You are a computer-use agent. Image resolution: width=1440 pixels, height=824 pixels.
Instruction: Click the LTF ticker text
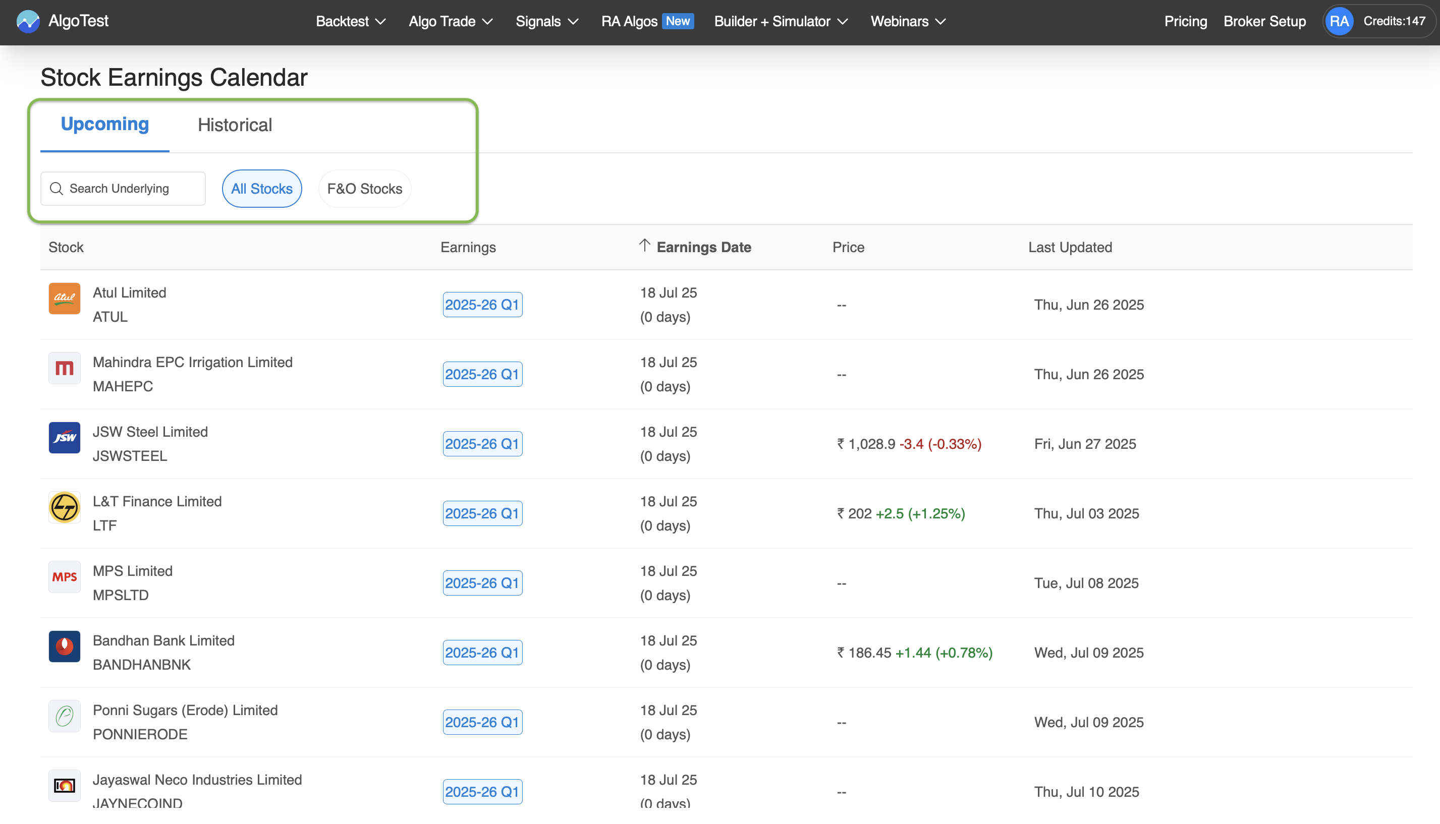(x=105, y=526)
